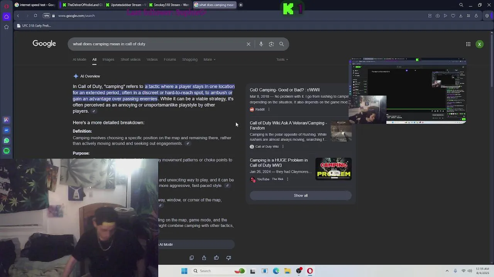Screen dimensions: 494x277
Task: Search by image with Lens icon
Action: (271, 44)
